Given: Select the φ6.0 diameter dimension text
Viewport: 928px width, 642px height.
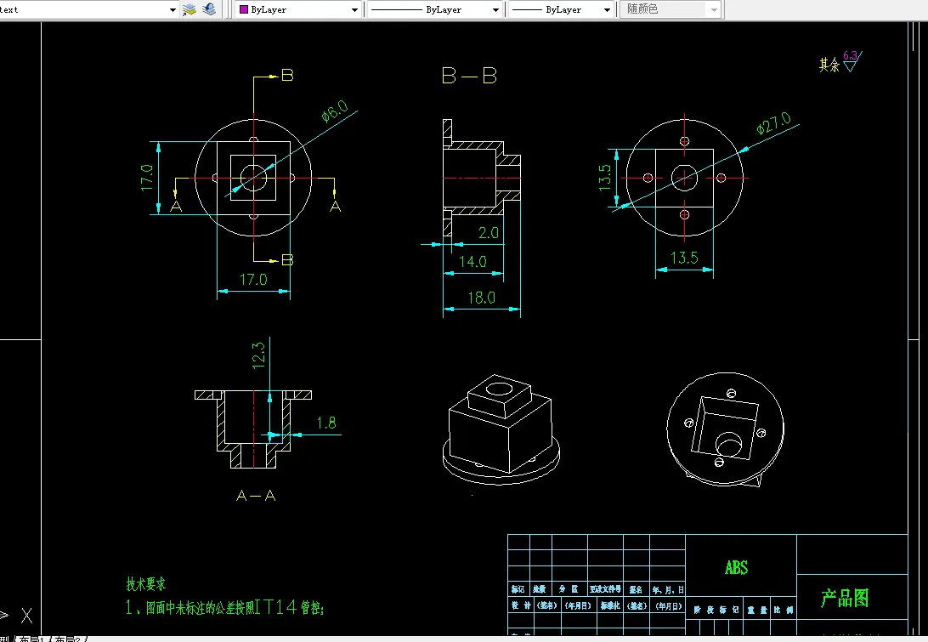Looking at the screenshot, I should [x=334, y=111].
